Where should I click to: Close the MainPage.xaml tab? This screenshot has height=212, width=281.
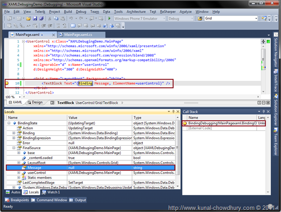pos(53,35)
